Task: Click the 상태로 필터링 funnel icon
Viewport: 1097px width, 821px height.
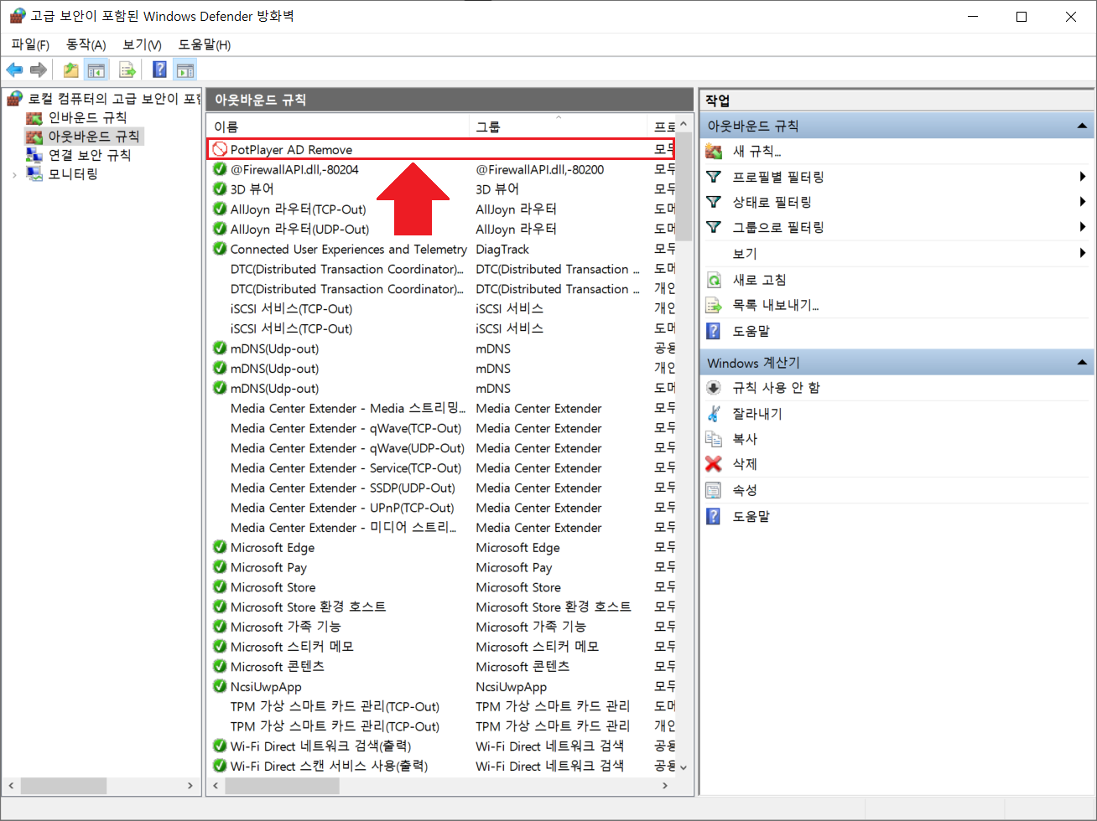Action: pyautogui.click(x=714, y=202)
